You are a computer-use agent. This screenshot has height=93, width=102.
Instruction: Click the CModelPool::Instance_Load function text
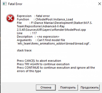[x=54, y=19]
